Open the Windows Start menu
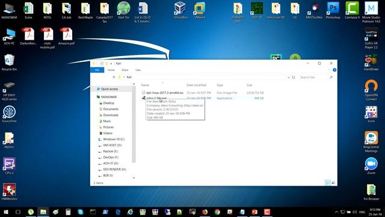Screen dimensions: 385x217 coord(5,212)
